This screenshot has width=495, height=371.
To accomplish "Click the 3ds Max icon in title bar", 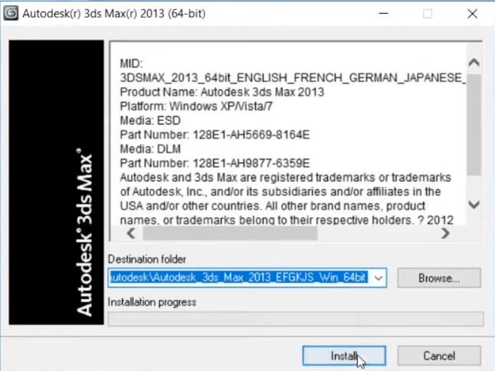I will point(11,14).
